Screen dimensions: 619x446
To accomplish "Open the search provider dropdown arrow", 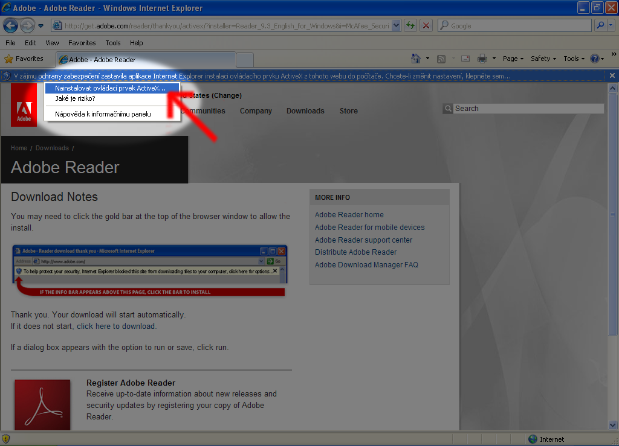I will point(611,25).
